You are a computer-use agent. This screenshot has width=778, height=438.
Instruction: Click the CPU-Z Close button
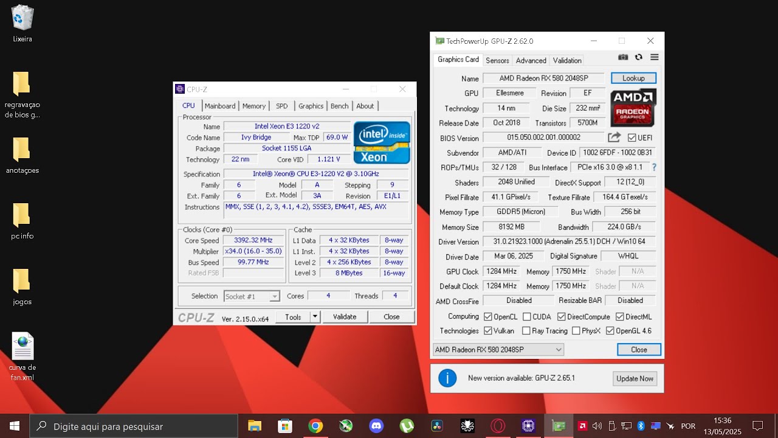point(391,316)
